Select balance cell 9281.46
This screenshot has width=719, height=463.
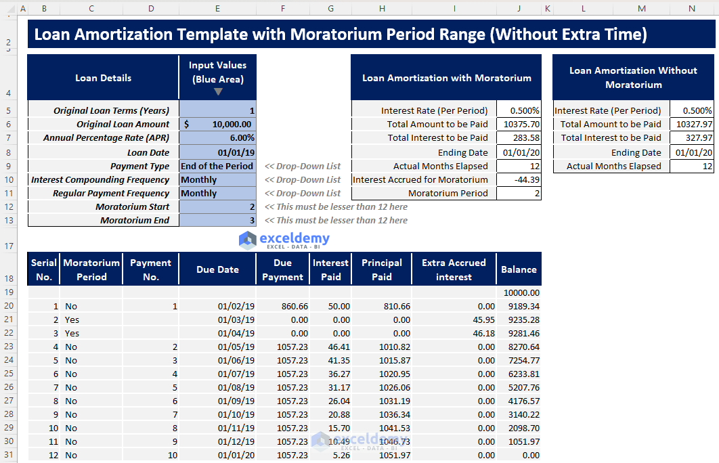click(519, 333)
